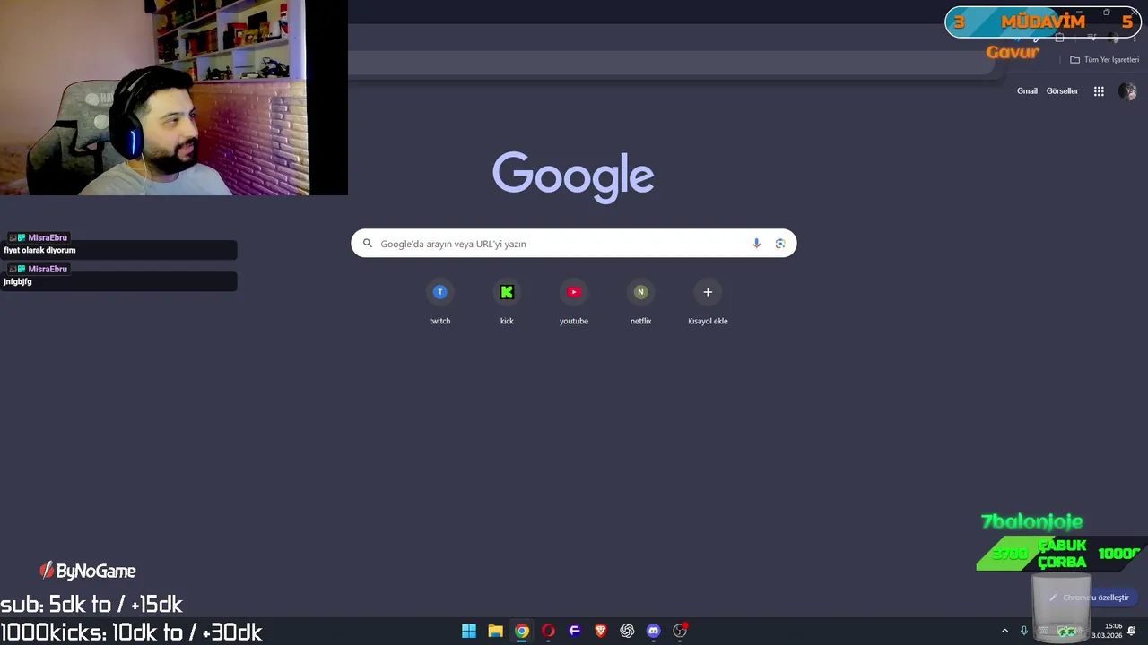Add a shortcut with Kısayol ekle
The image size is (1148, 645).
coord(708,302)
